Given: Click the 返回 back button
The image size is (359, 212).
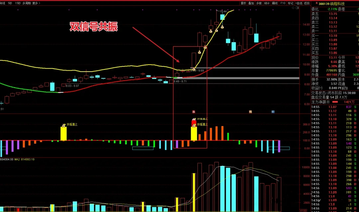Looking at the screenshot, I should 307,3.
